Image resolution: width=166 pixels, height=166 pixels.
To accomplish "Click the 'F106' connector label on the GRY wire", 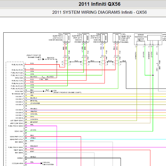I will pyautogui.click(x=160, y=62).
